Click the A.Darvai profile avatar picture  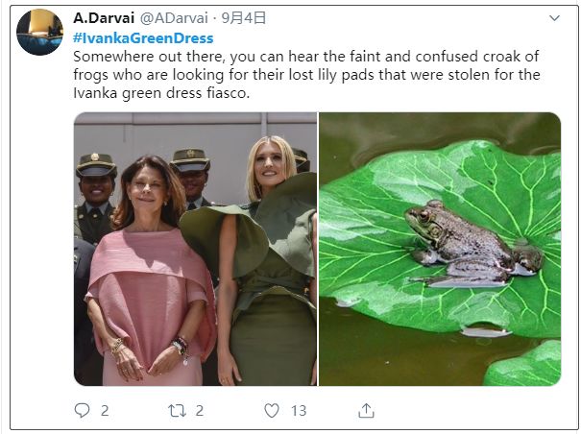tap(39, 32)
